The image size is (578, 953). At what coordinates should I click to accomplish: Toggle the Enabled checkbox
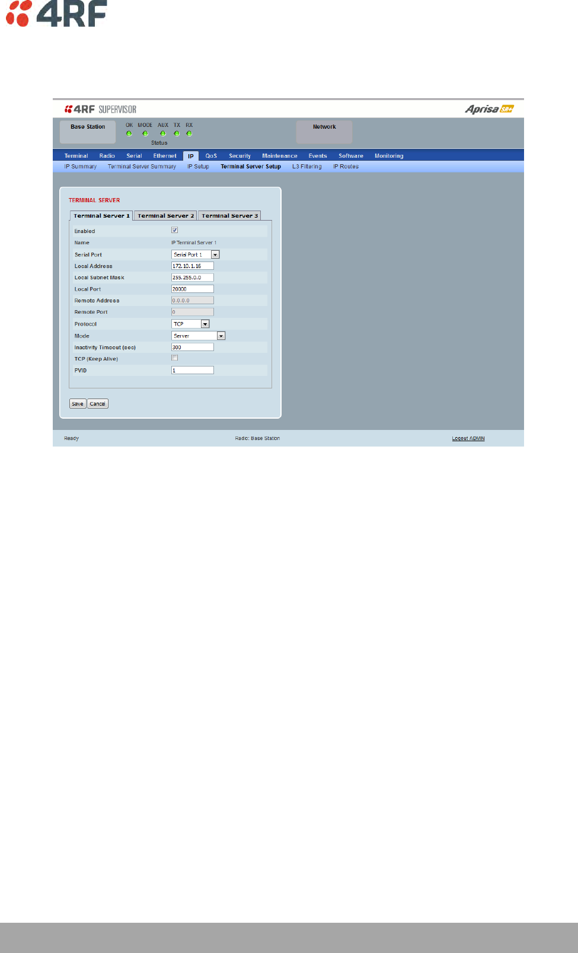174,230
